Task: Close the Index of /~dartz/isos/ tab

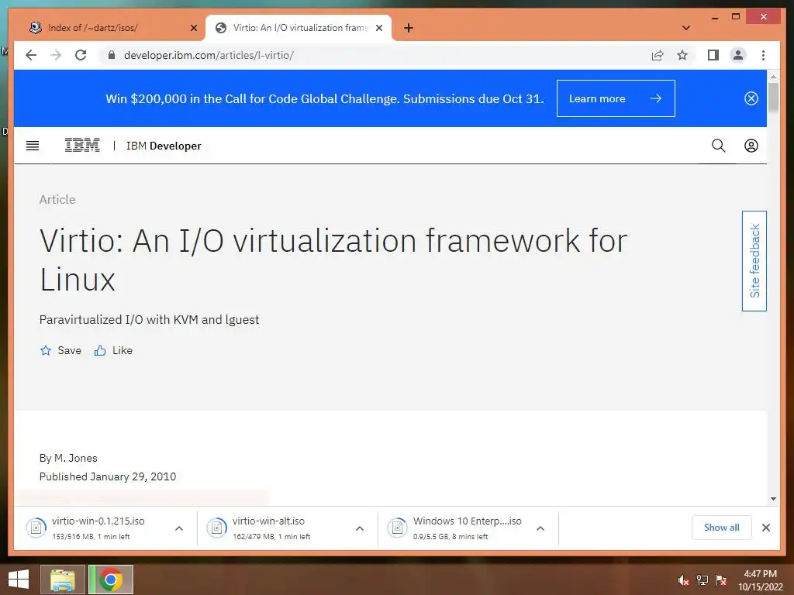Action: coord(193,28)
